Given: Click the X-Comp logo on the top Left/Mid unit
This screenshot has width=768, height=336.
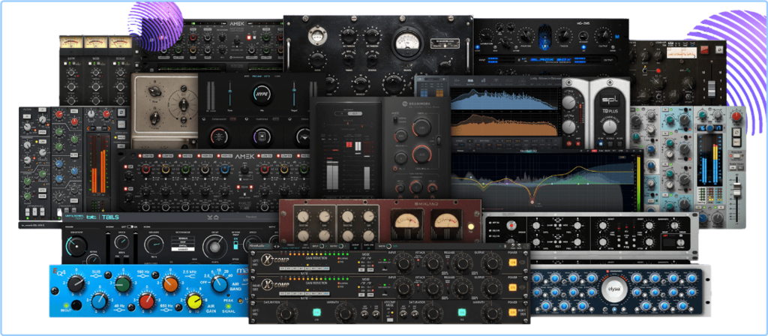Looking at the screenshot, I should point(274,259).
